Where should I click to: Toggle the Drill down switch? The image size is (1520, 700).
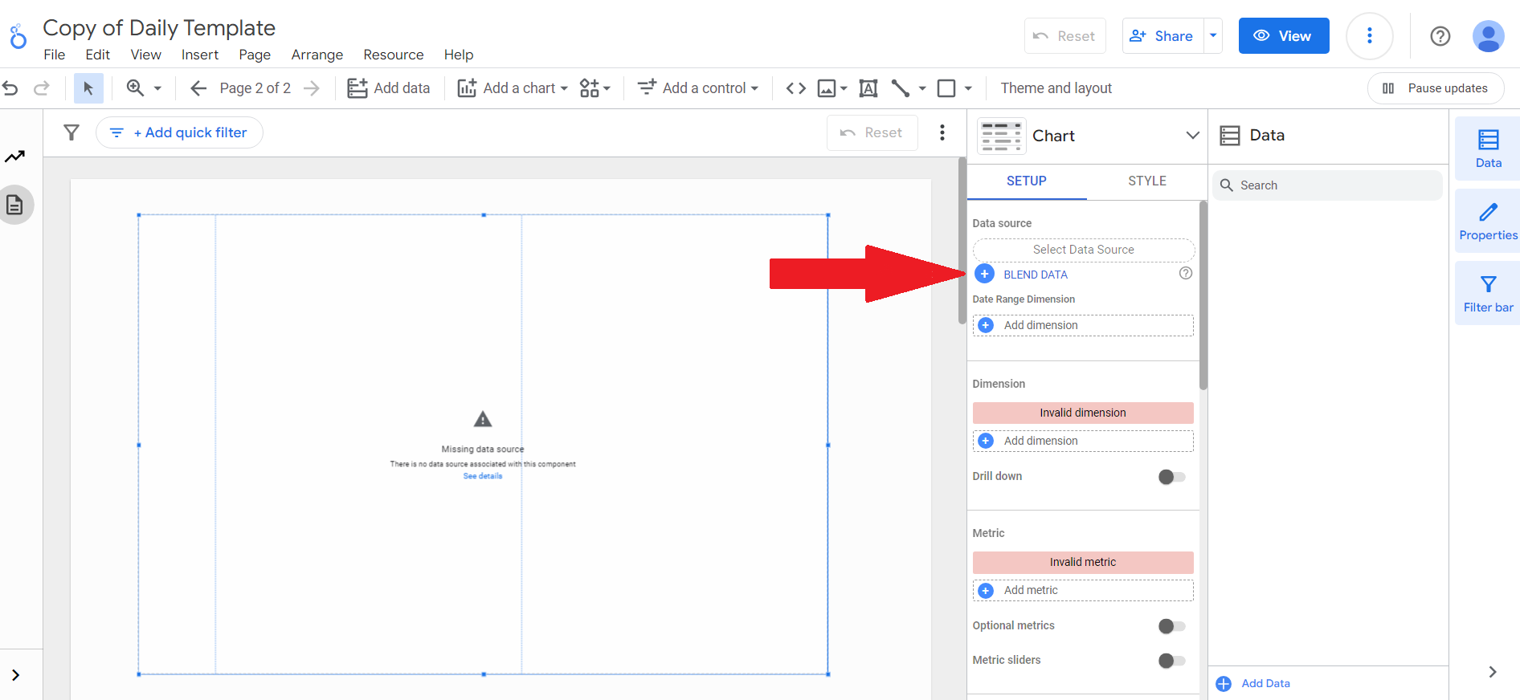pyautogui.click(x=1171, y=477)
